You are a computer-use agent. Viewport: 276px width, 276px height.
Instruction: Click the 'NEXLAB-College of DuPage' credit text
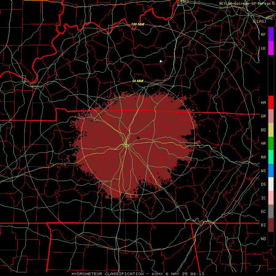[245, 3]
